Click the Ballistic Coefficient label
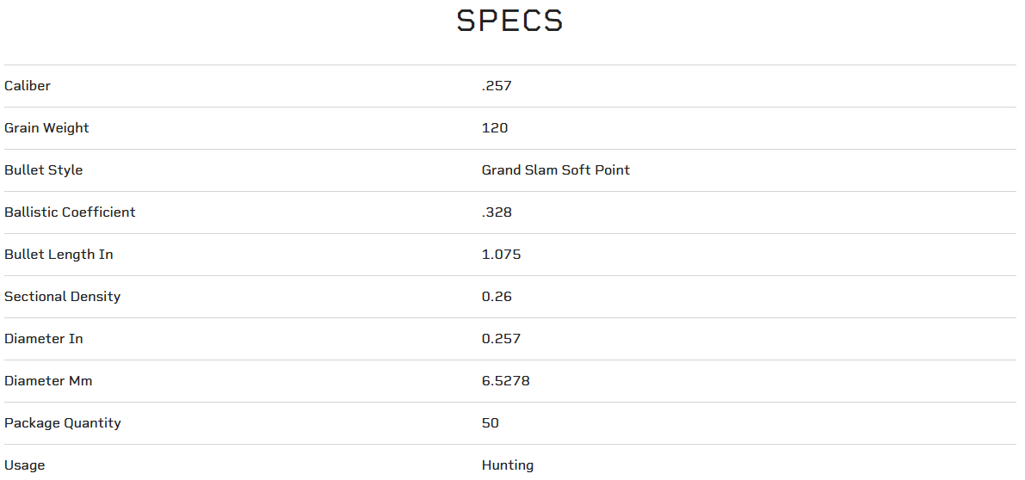The height and width of the screenshot is (480, 1025). coord(70,212)
